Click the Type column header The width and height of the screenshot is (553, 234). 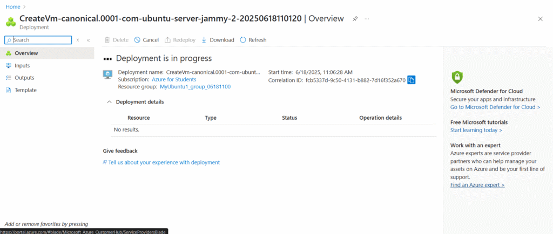point(211,118)
